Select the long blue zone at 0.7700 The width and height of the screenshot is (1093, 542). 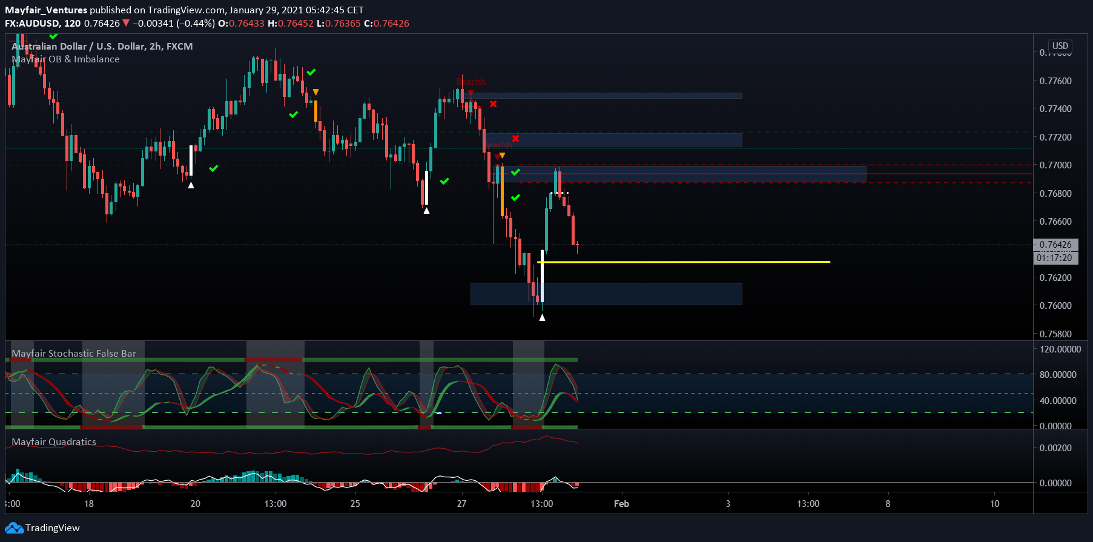[x=681, y=174]
